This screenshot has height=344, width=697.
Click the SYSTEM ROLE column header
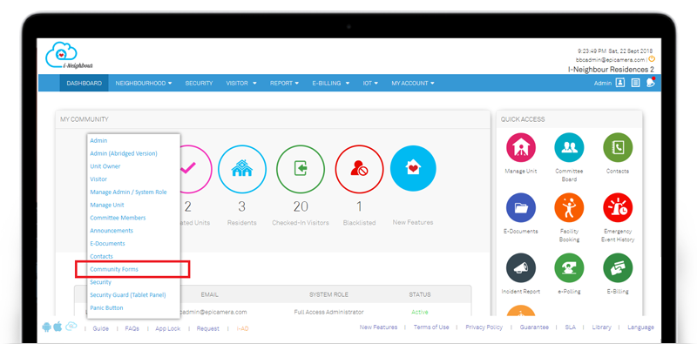click(329, 294)
